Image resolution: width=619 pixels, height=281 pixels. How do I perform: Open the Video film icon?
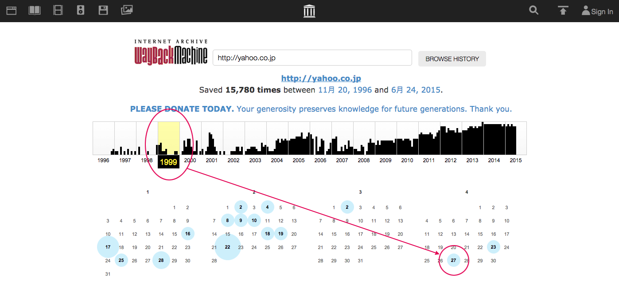click(x=58, y=10)
